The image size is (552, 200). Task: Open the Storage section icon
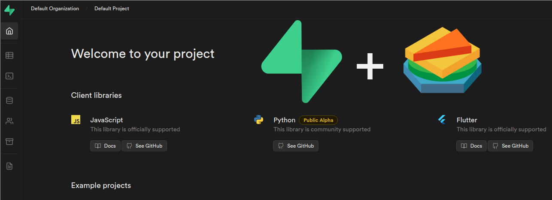(x=9, y=142)
